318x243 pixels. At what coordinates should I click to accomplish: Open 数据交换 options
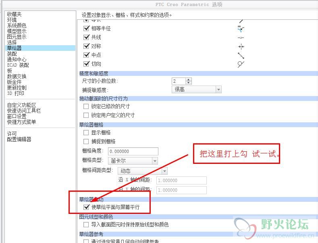(x=17, y=76)
